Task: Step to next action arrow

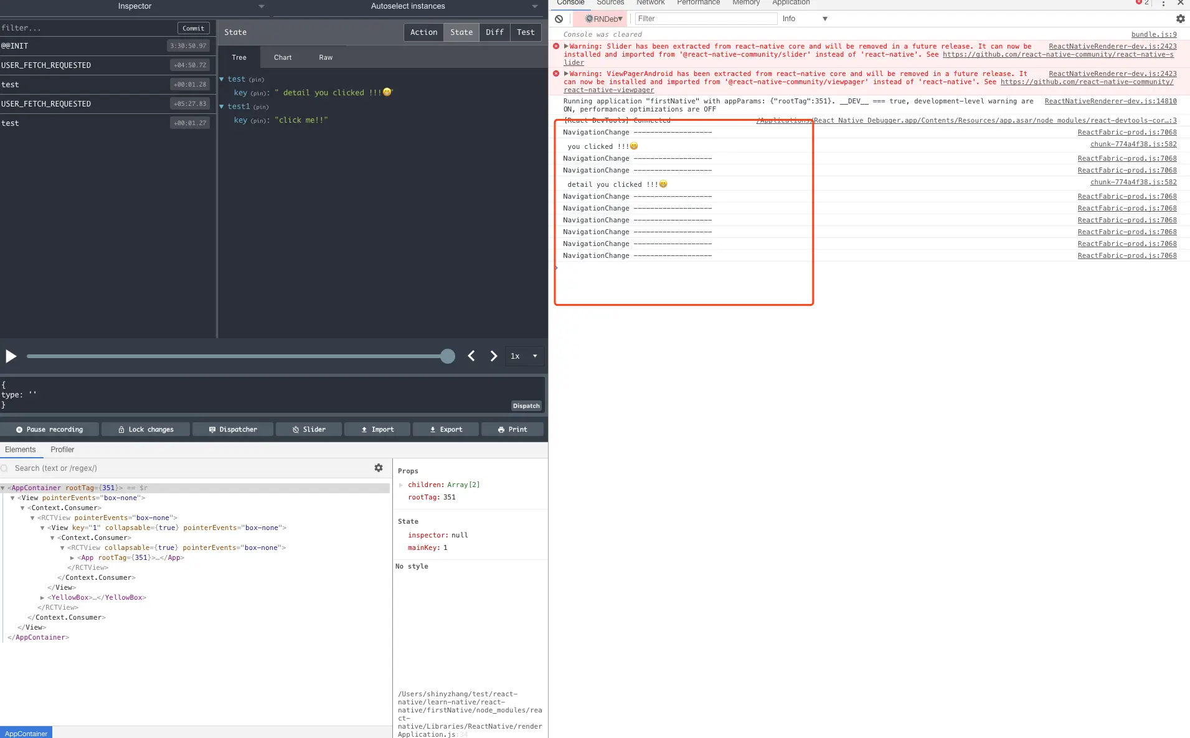Action: 493,356
